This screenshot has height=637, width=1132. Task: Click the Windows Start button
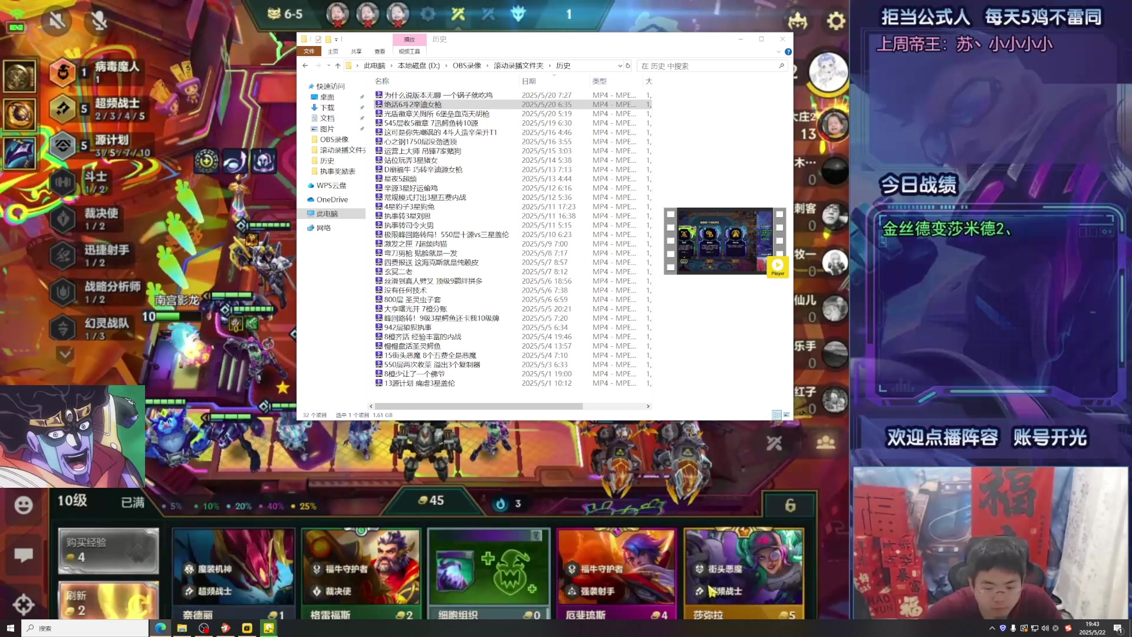click(x=10, y=628)
